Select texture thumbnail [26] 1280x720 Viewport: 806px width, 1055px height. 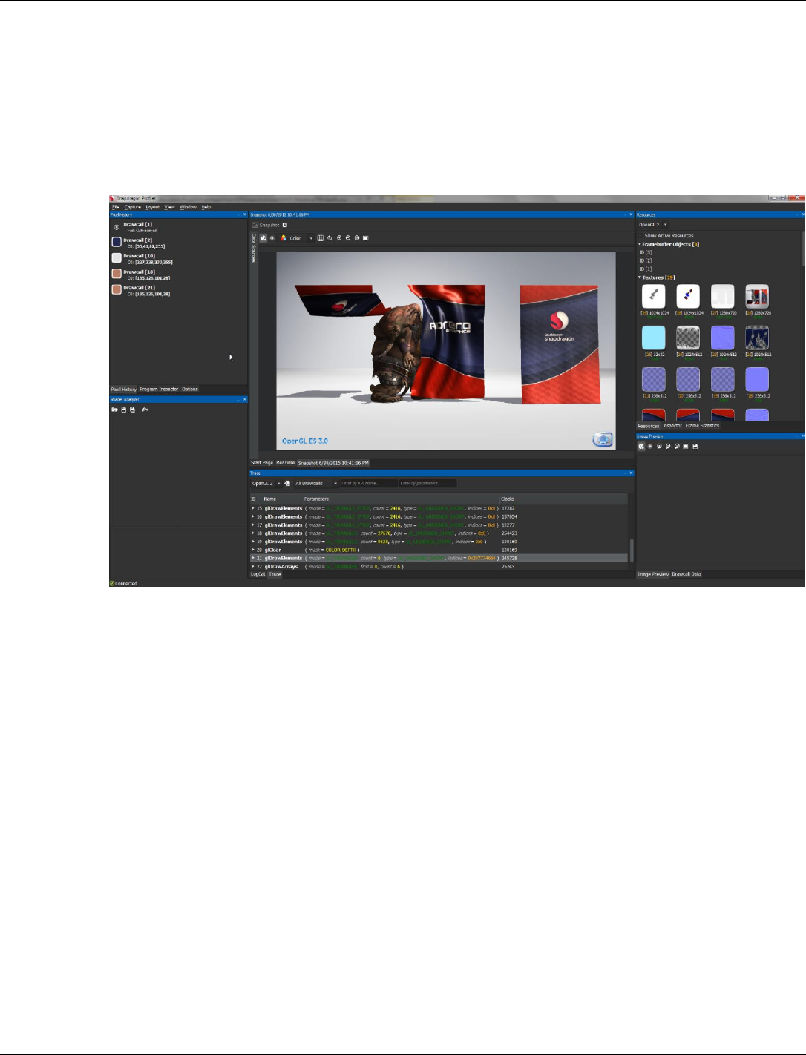point(757,296)
